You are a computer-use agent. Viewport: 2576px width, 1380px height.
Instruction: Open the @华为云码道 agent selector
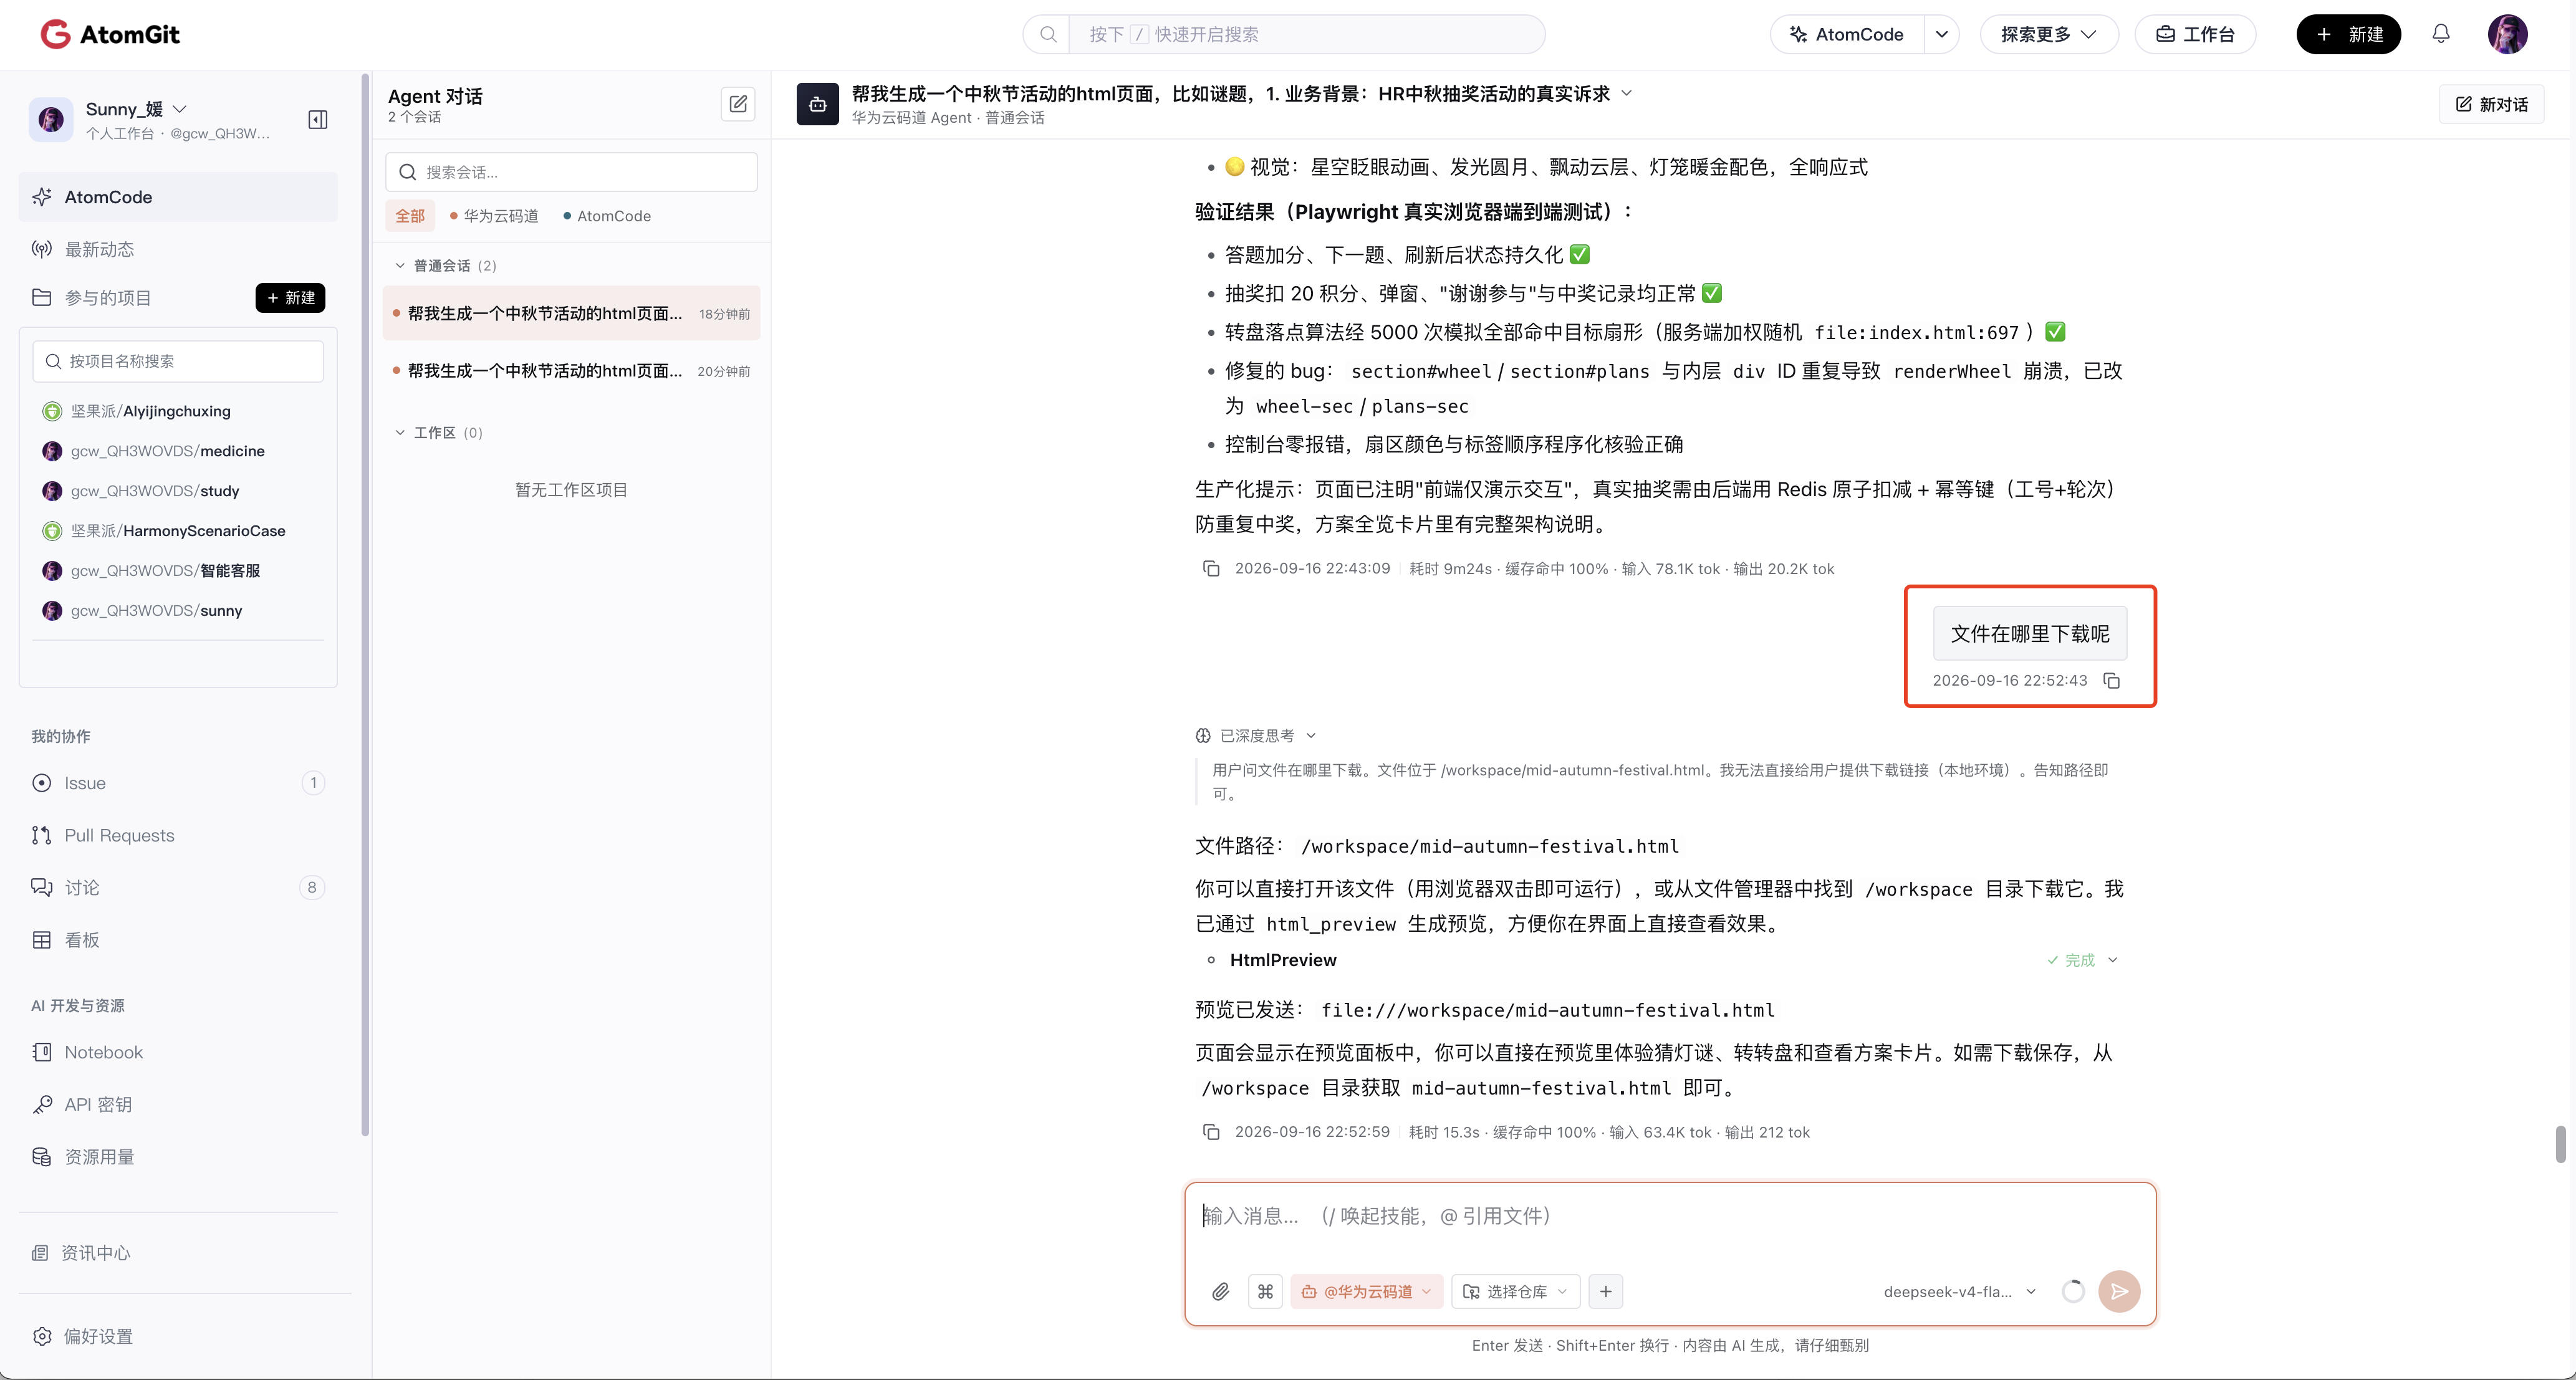pyautogui.click(x=1366, y=1291)
